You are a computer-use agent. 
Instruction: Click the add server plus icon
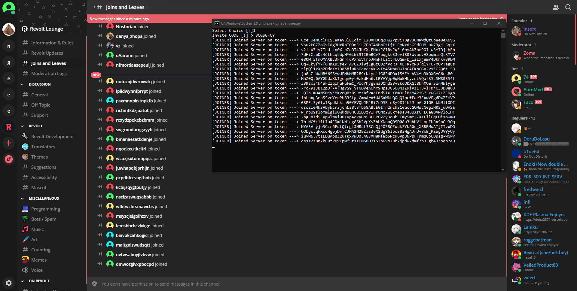coord(9,143)
